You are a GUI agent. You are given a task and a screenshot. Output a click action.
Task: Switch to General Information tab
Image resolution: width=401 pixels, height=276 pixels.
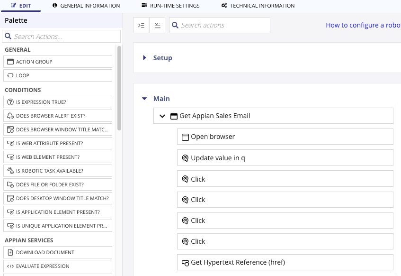[86, 6]
